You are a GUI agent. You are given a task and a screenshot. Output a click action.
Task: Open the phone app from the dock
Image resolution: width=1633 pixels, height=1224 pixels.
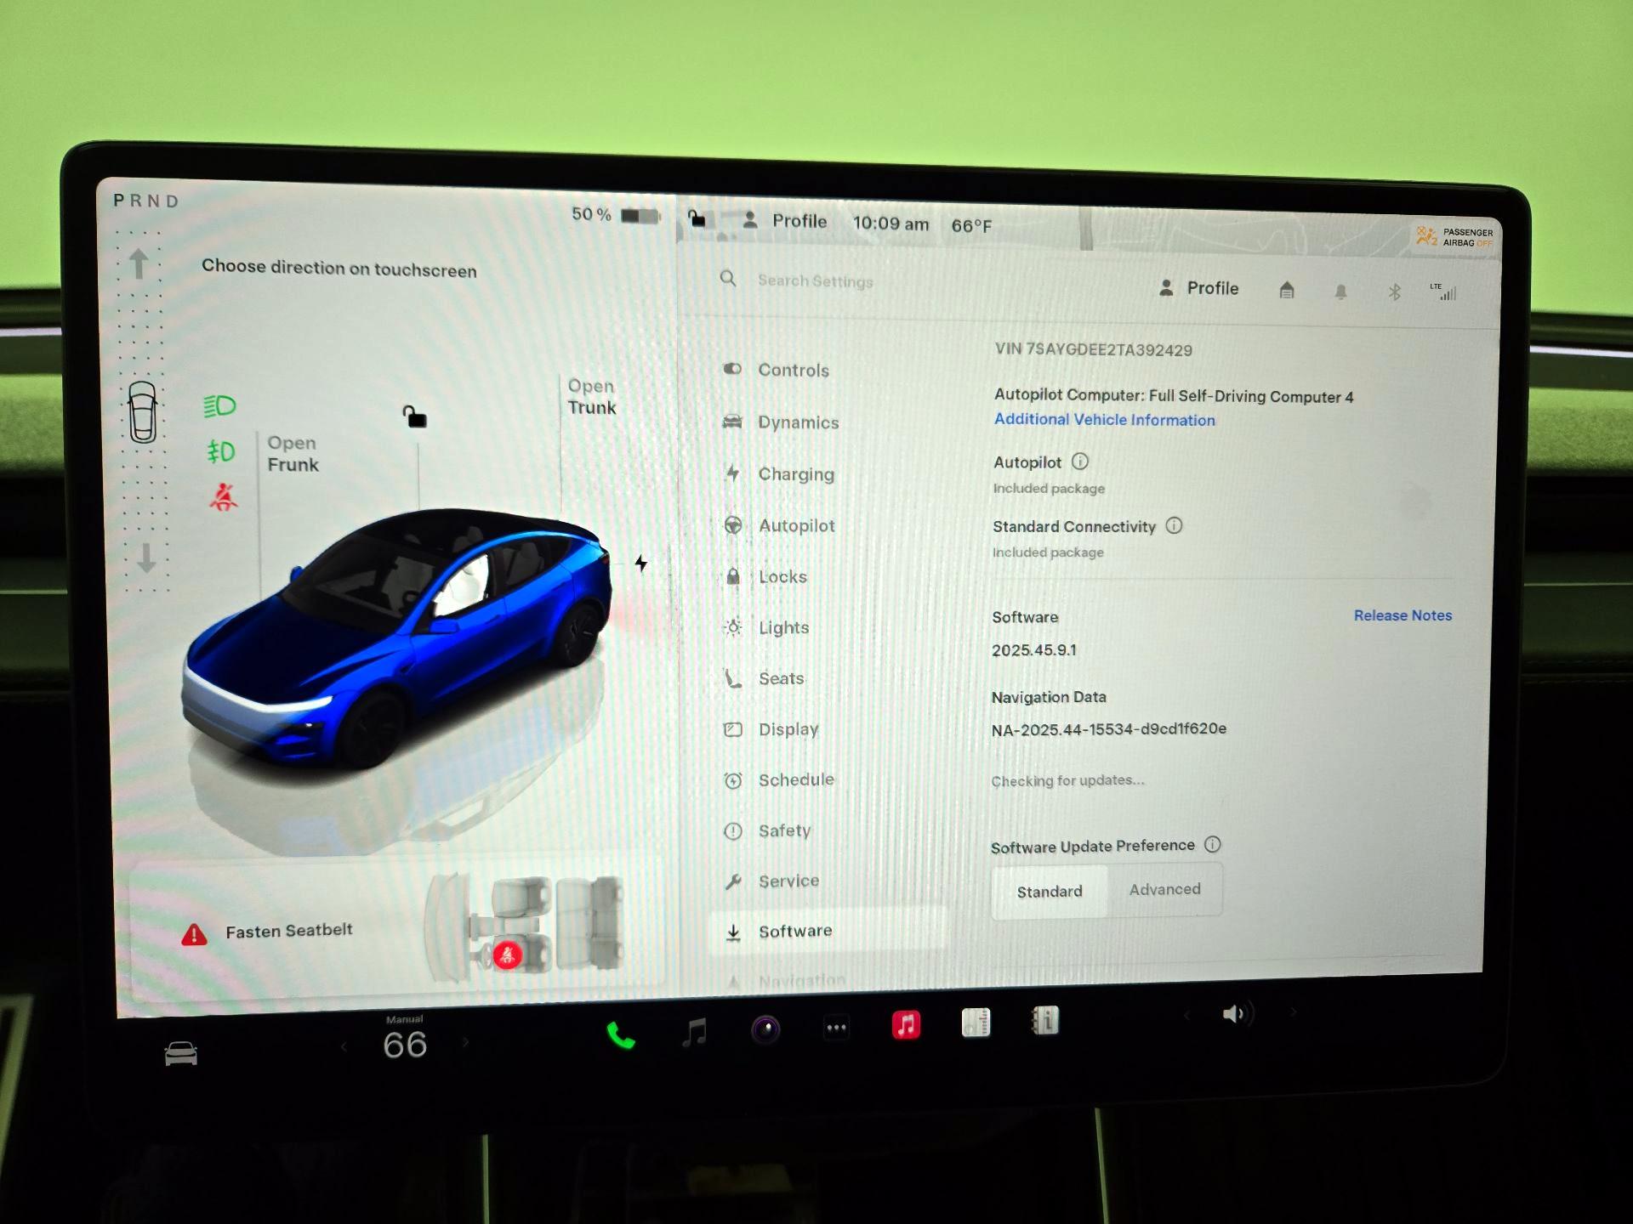point(619,1035)
